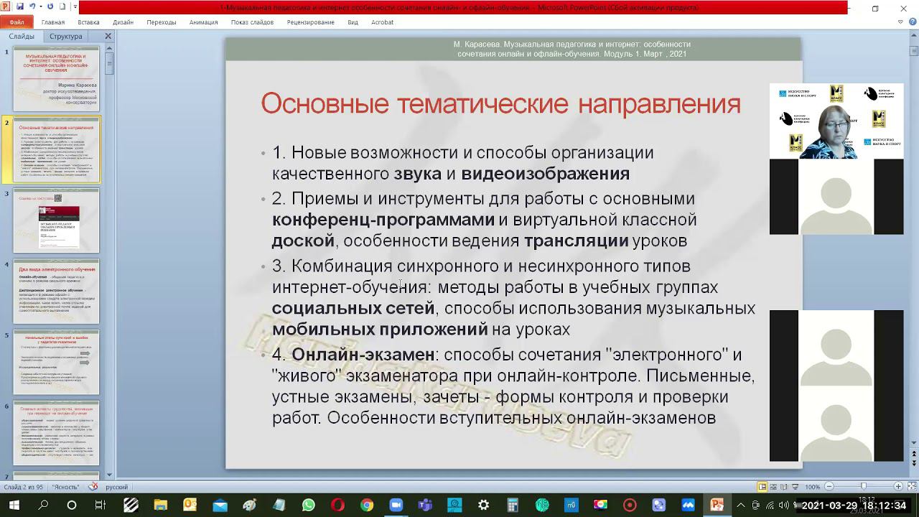Select the Слайды pane tab
This screenshot has width=919, height=517.
coord(22,36)
